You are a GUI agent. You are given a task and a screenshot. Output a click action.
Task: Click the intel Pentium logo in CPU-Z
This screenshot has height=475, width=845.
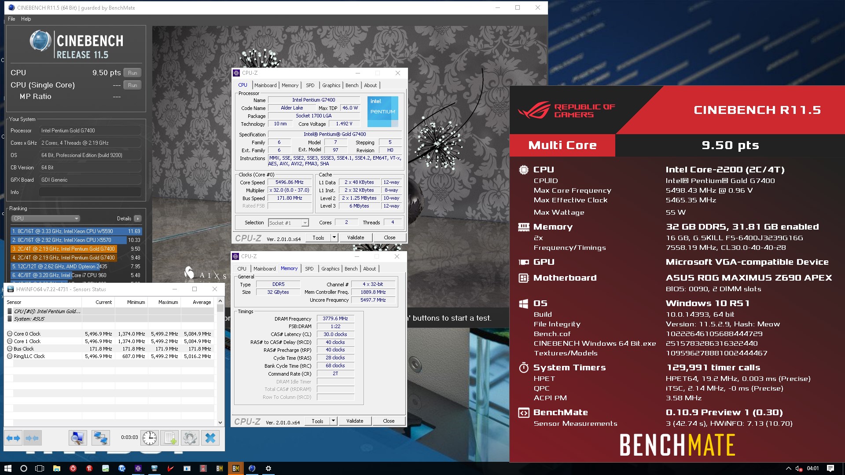point(382,112)
